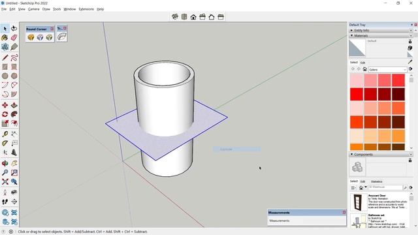The height and width of the screenshot is (235, 418).
Task: Open the Materials Details menu arrow
Action: [x=411, y=69]
